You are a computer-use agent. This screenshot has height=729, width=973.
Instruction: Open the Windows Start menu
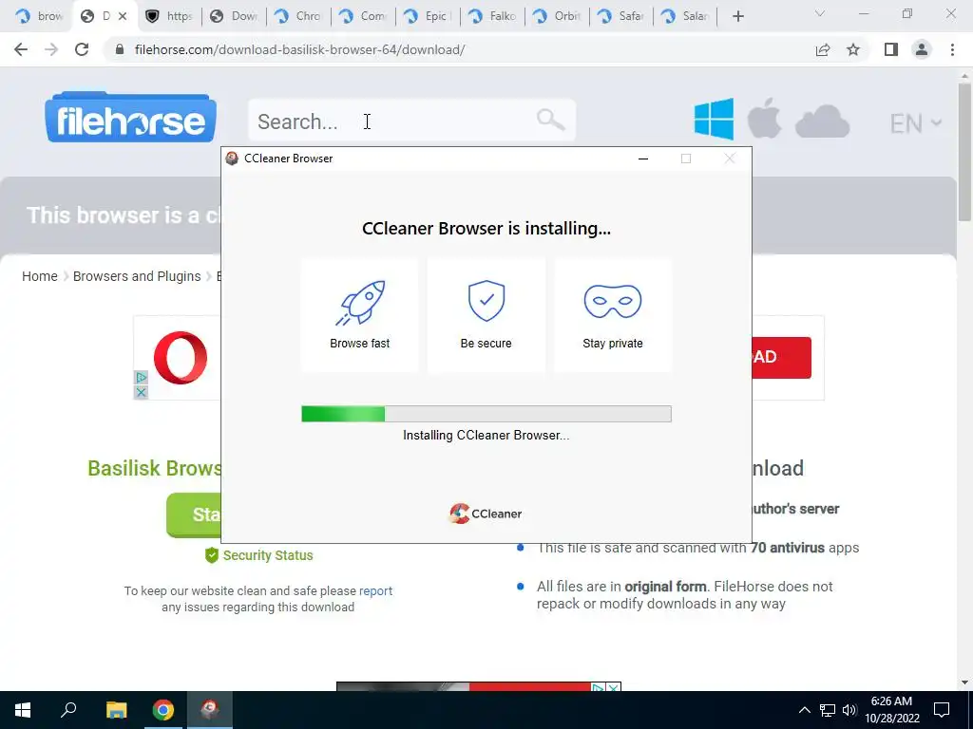[23, 710]
